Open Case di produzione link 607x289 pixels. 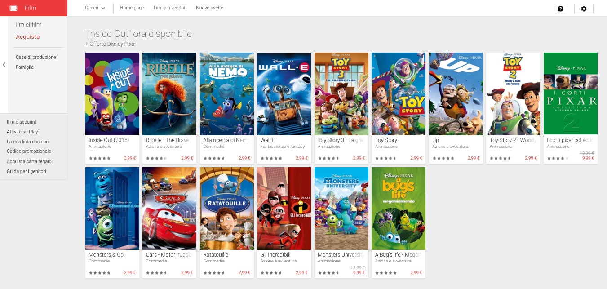point(36,58)
